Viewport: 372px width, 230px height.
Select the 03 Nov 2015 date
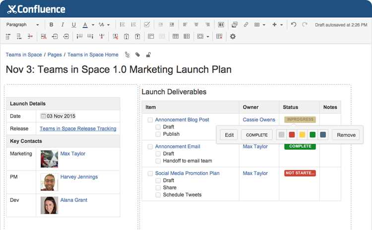coord(59,116)
